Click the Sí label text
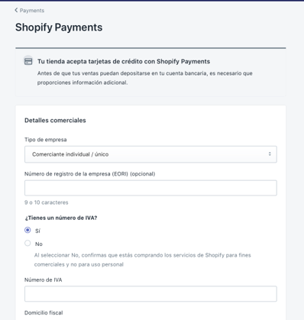The height and width of the screenshot is (320, 304). click(37, 231)
